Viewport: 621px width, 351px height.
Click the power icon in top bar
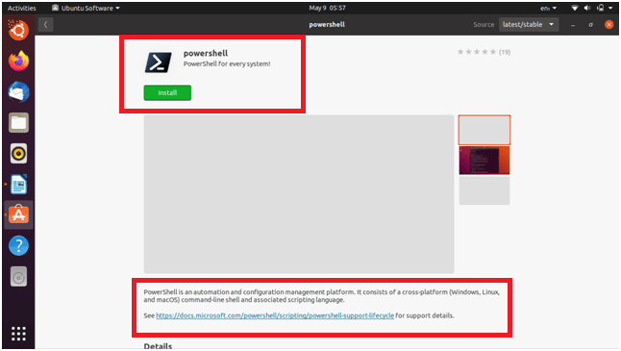tap(601, 8)
